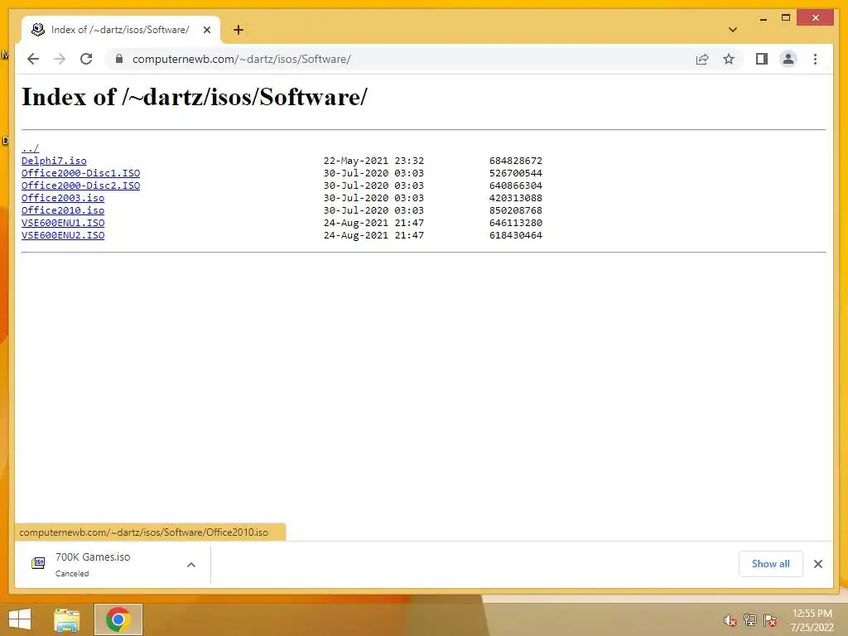Open the Action Center flag icon

[x=769, y=620]
